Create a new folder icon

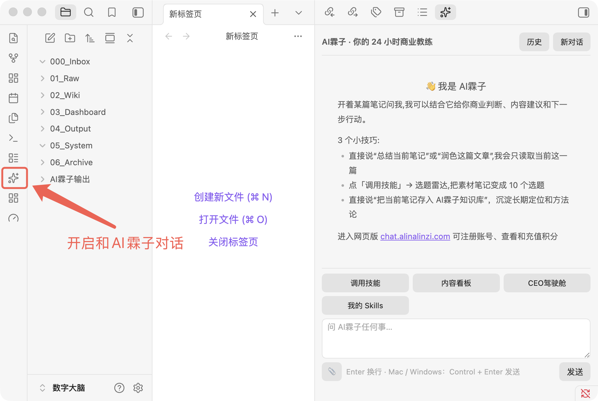(70, 38)
